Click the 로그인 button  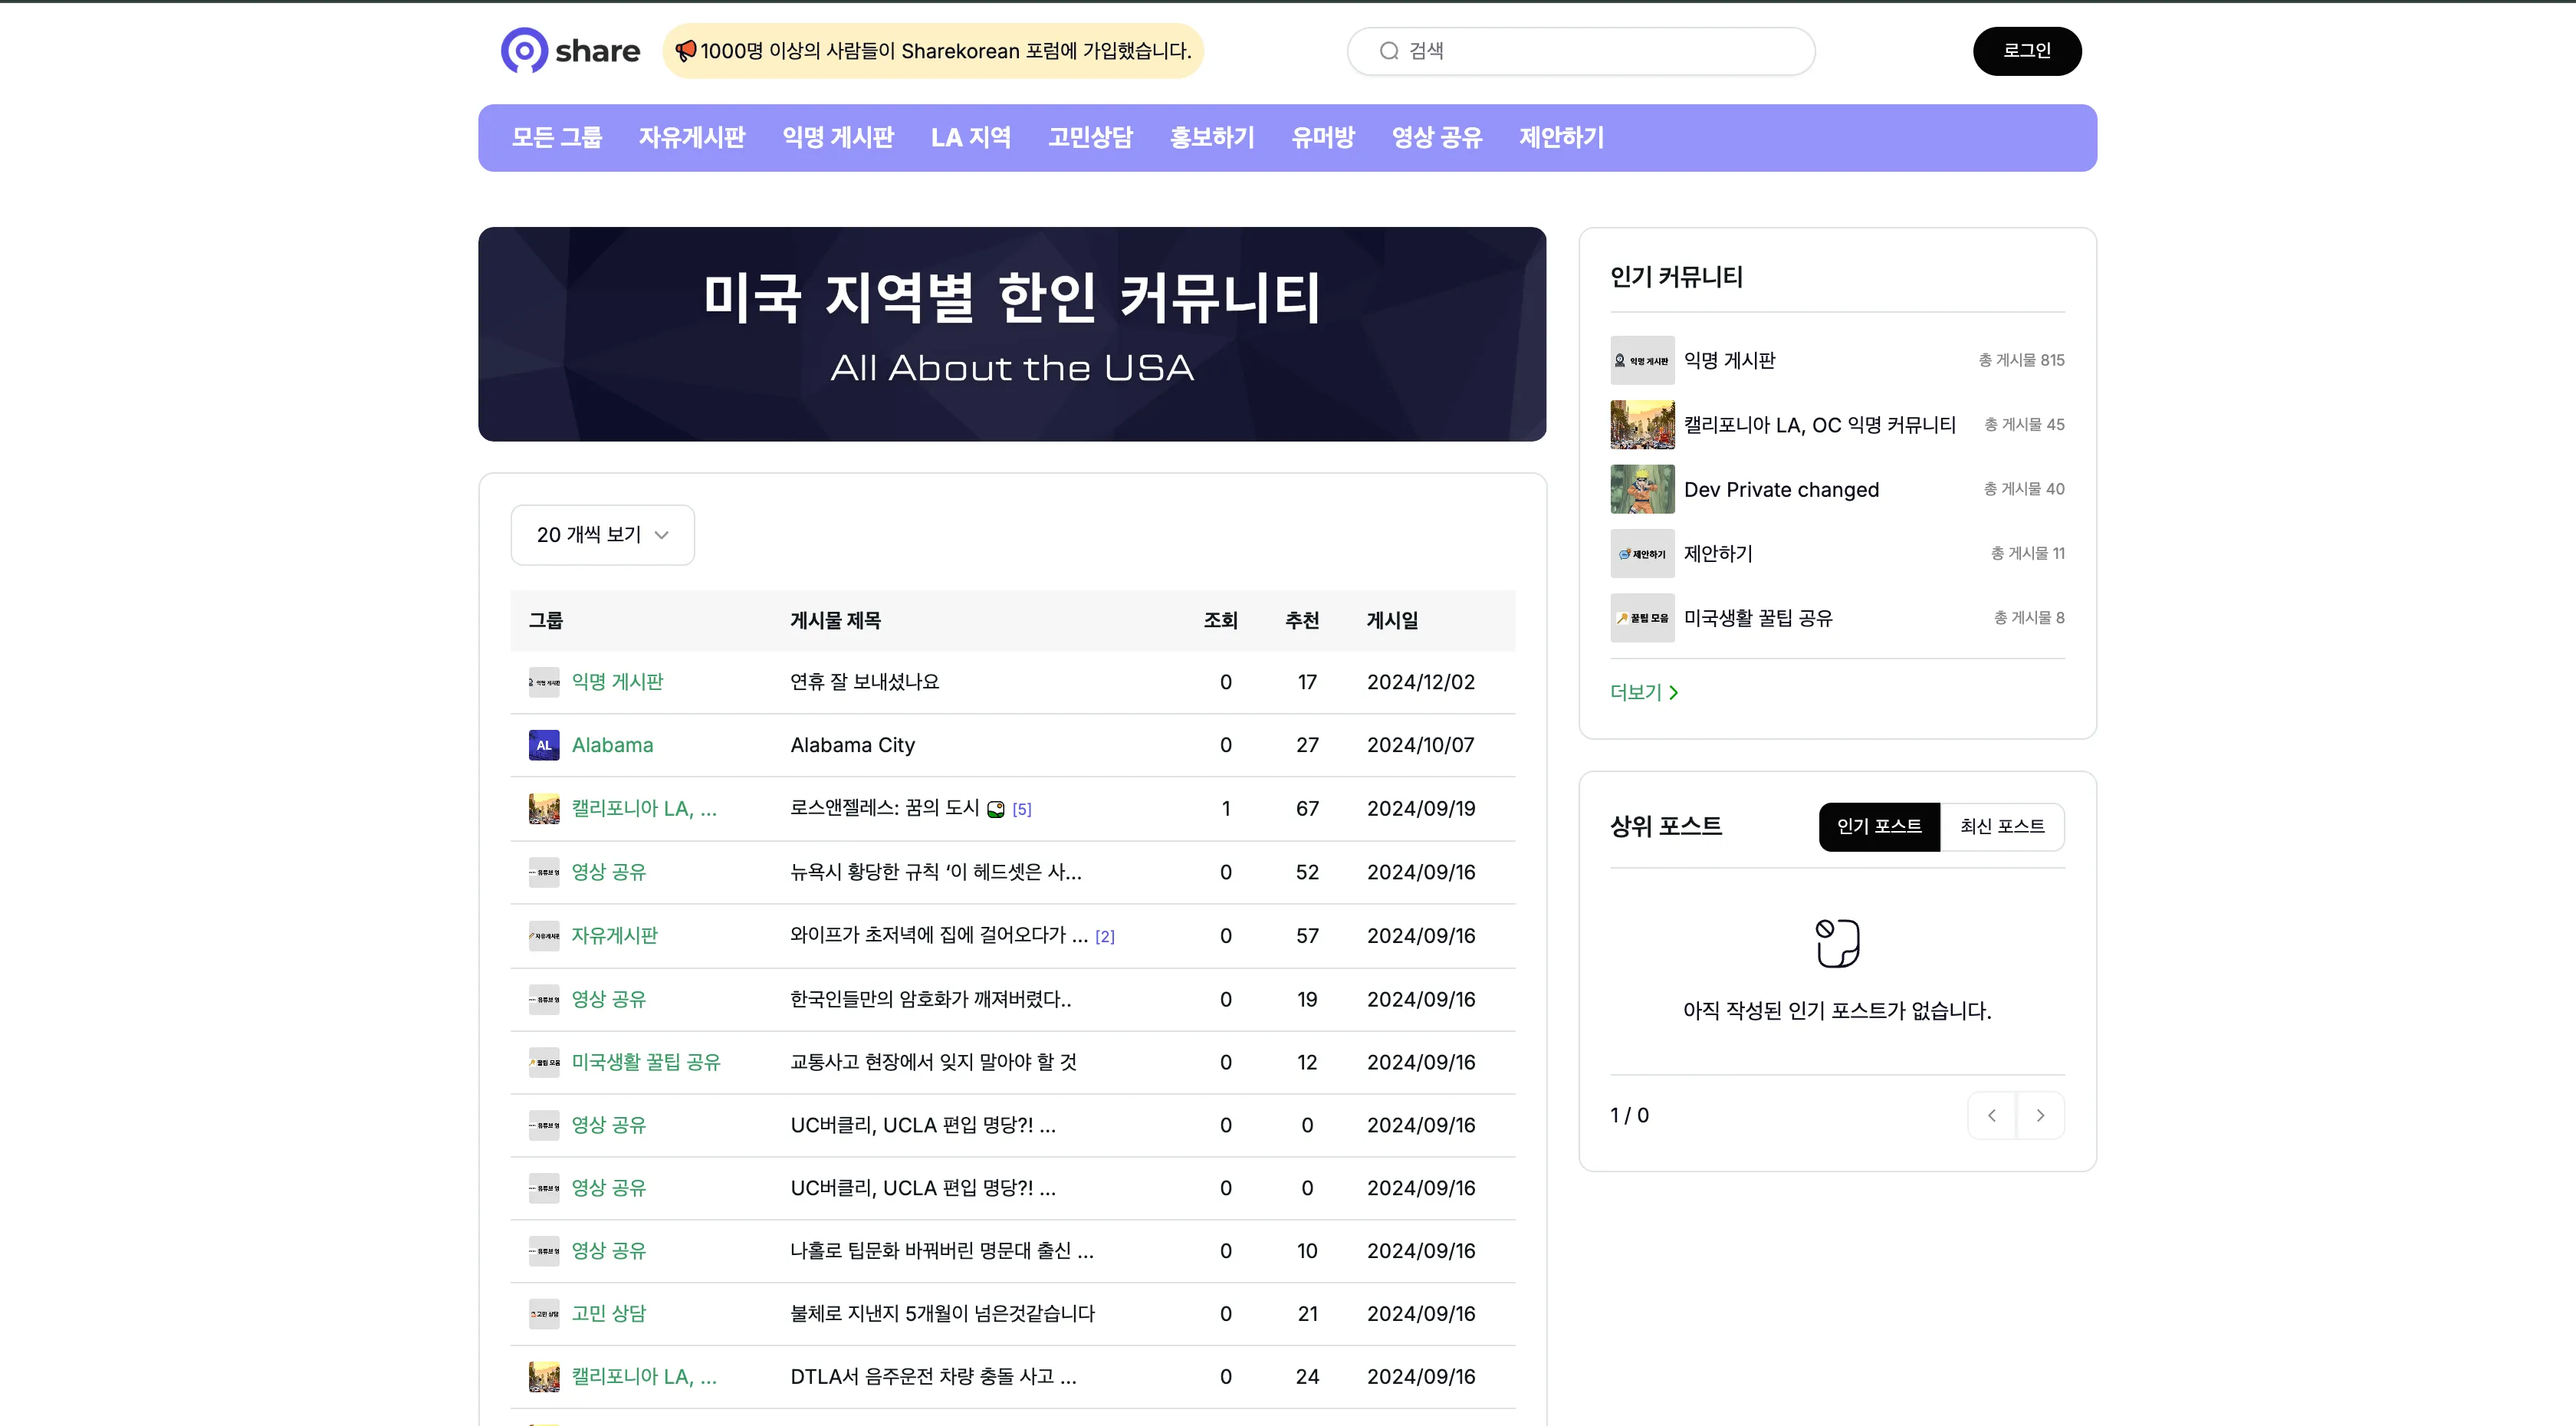click(2026, 51)
